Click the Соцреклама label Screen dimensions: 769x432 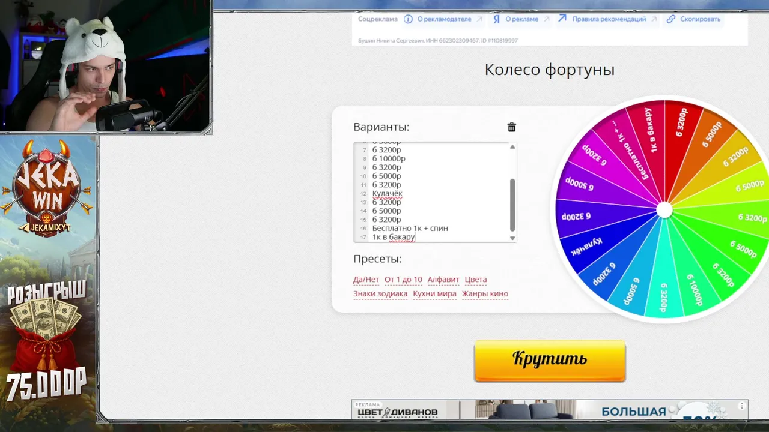tap(378, 19)
